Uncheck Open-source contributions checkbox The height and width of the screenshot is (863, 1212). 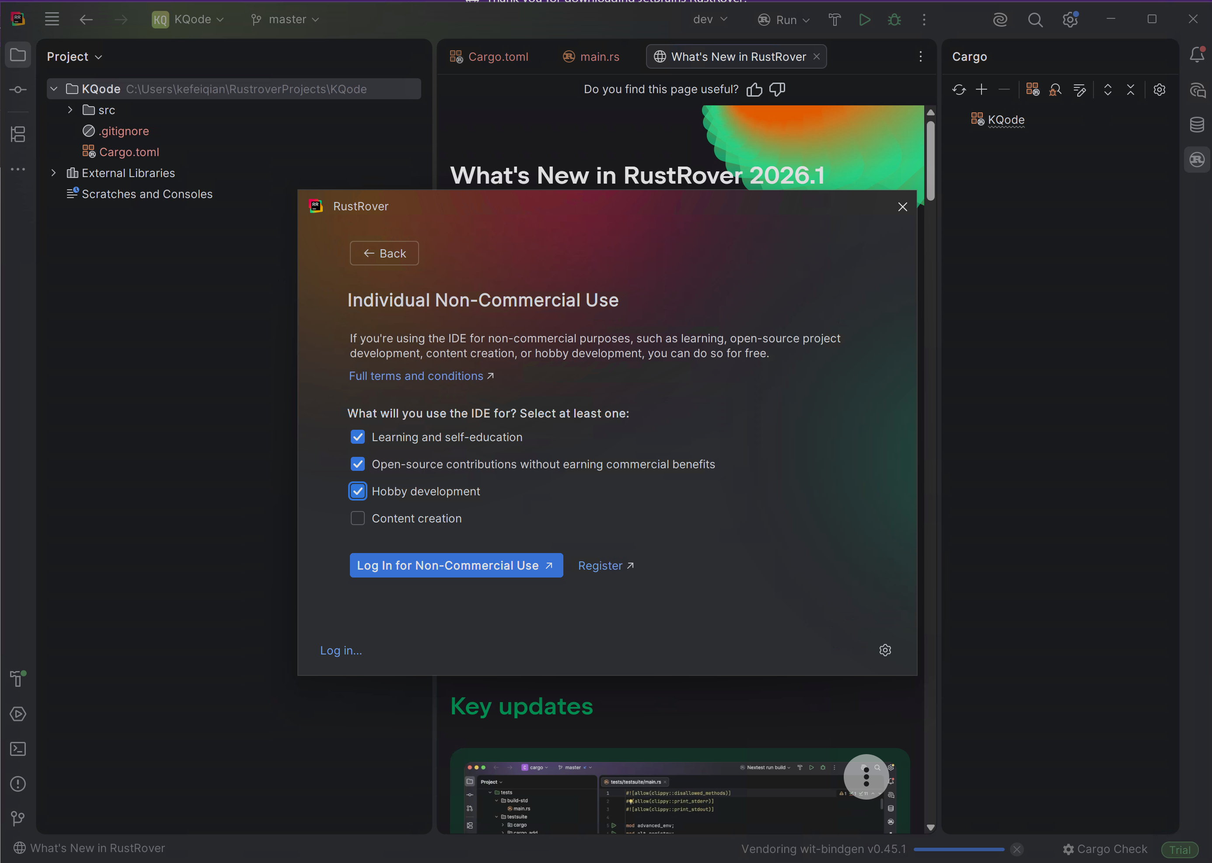pos(358,464)
